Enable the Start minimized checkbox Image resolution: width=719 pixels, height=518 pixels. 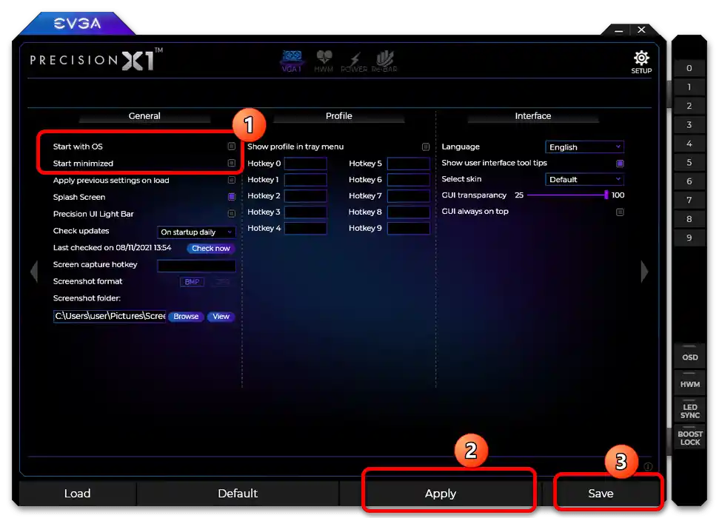point(232,164)
